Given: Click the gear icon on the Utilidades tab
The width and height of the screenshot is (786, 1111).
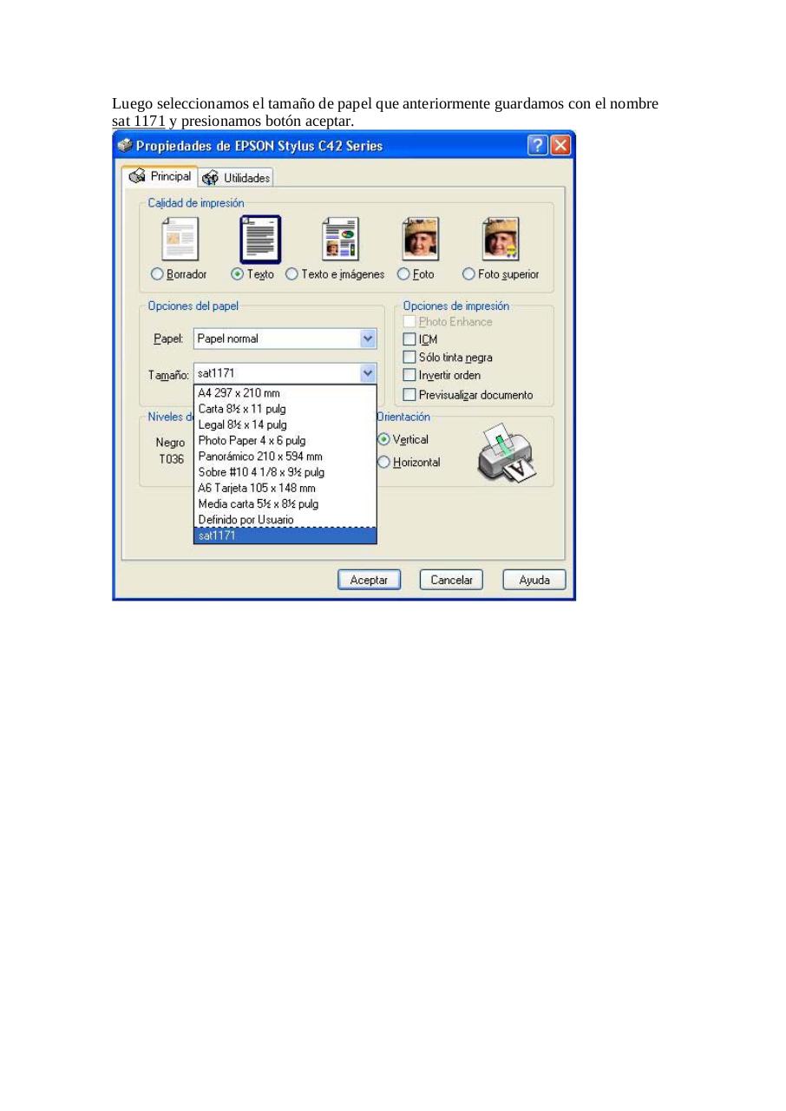Looking at the screenshot, I should pyautogui.click(x=209, y=177).
